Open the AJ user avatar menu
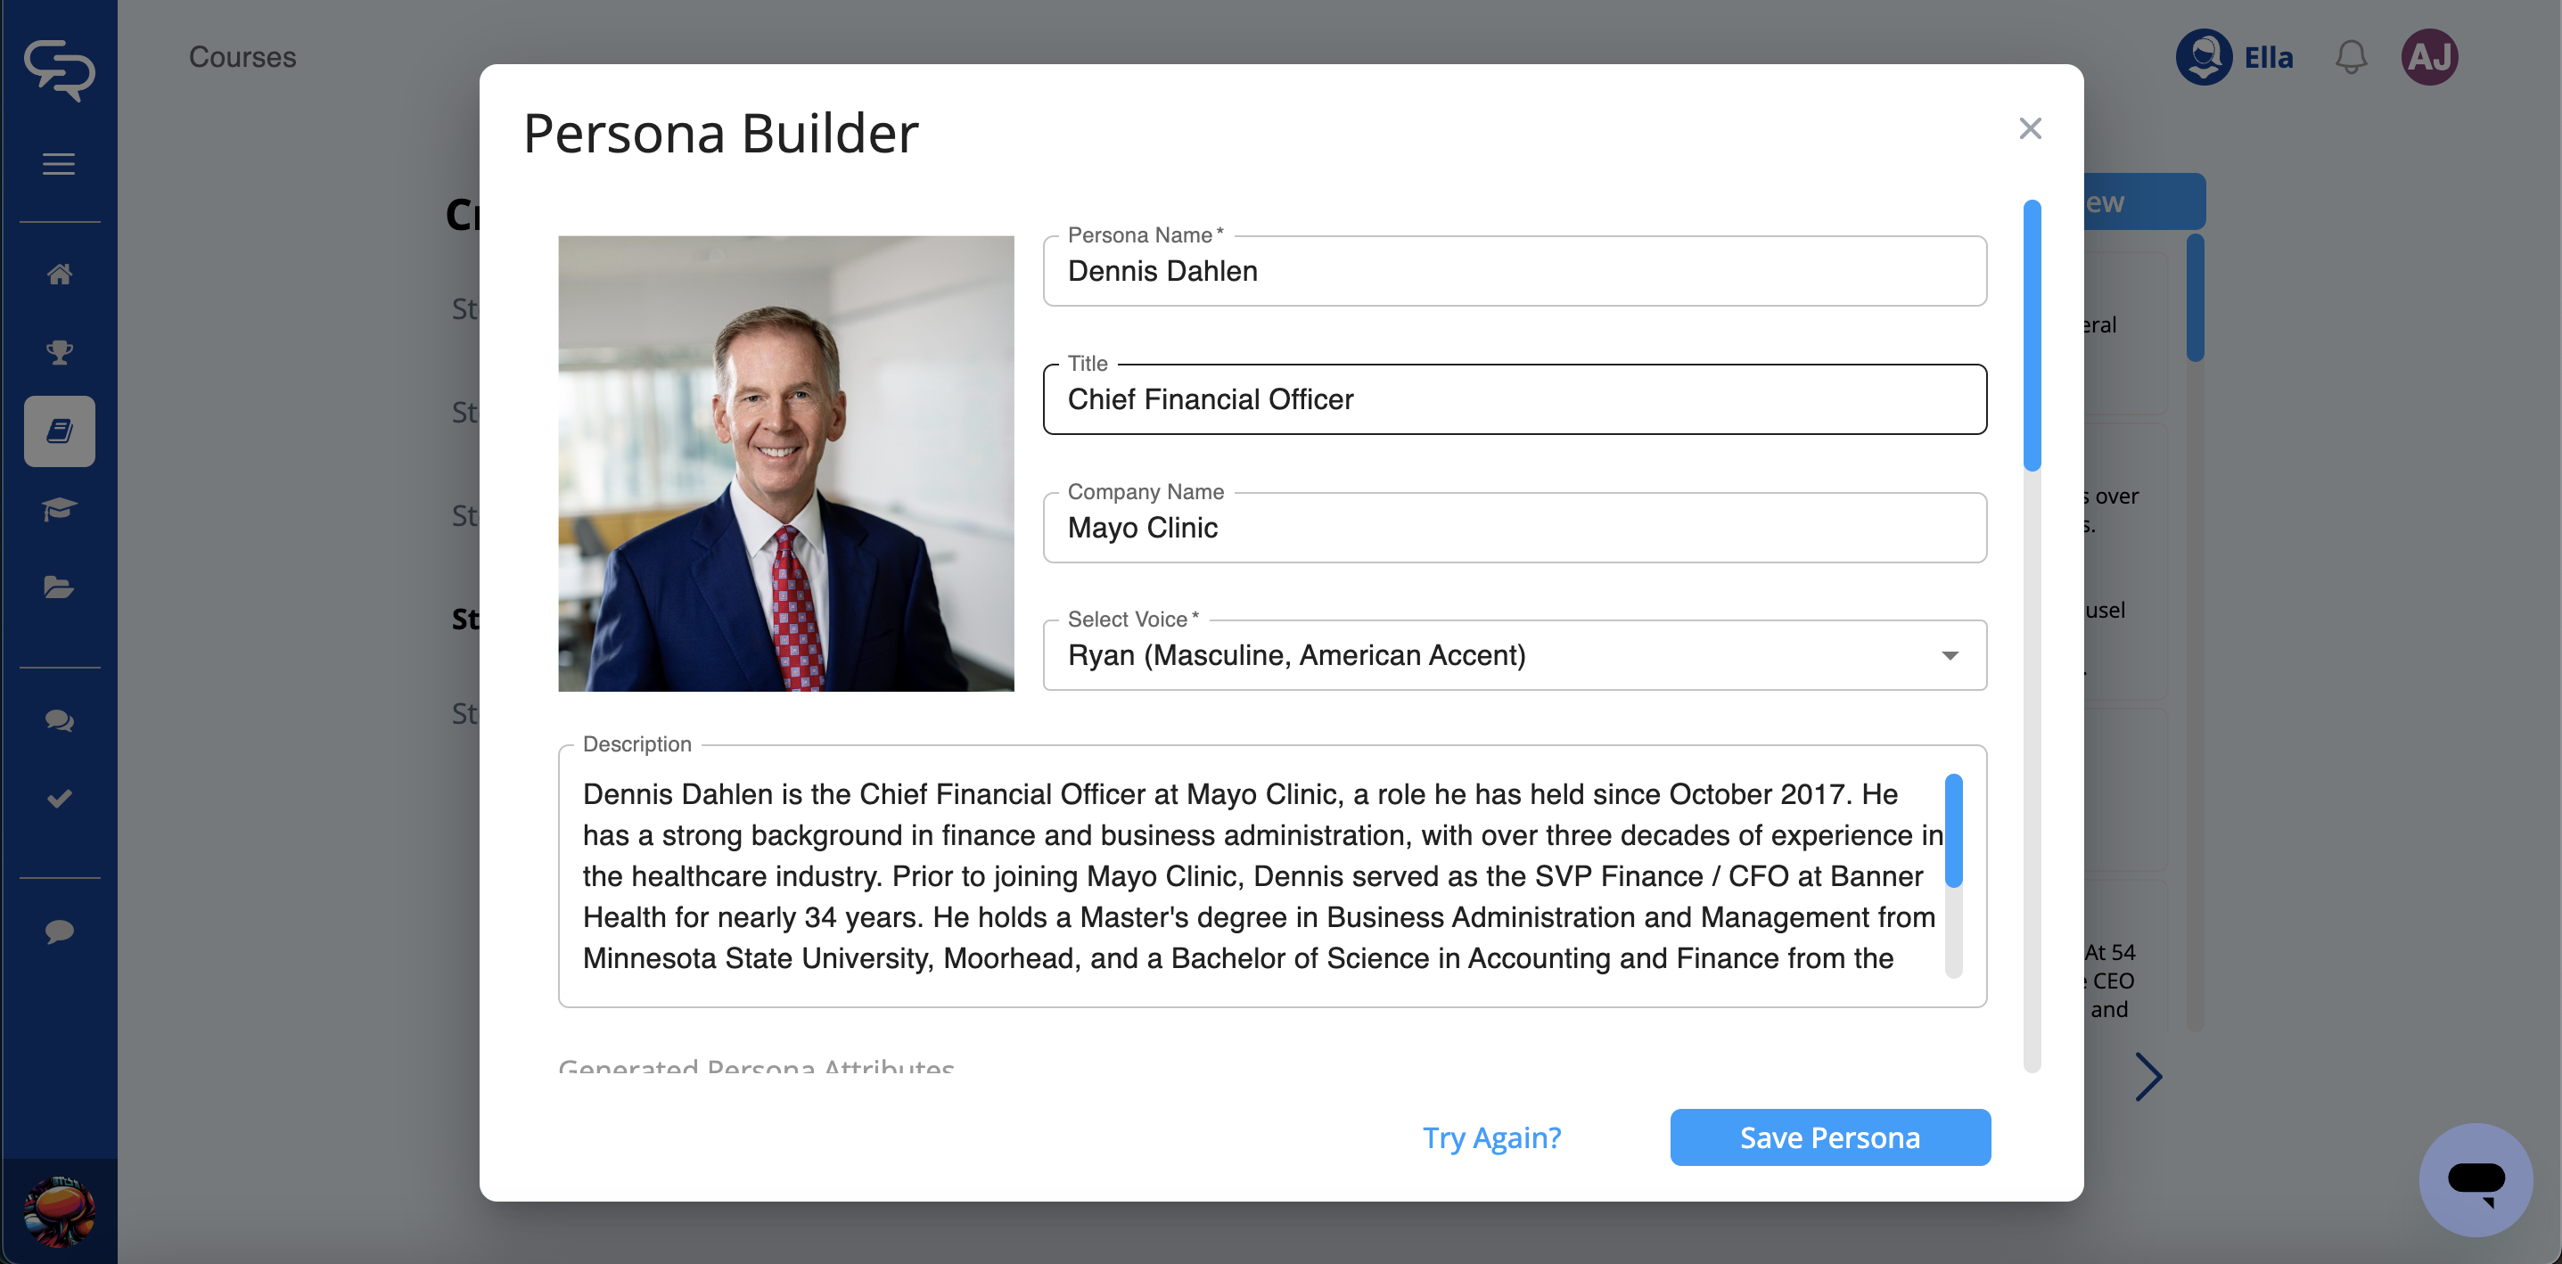2562x1264 pixels. [x=2428, y=58]
